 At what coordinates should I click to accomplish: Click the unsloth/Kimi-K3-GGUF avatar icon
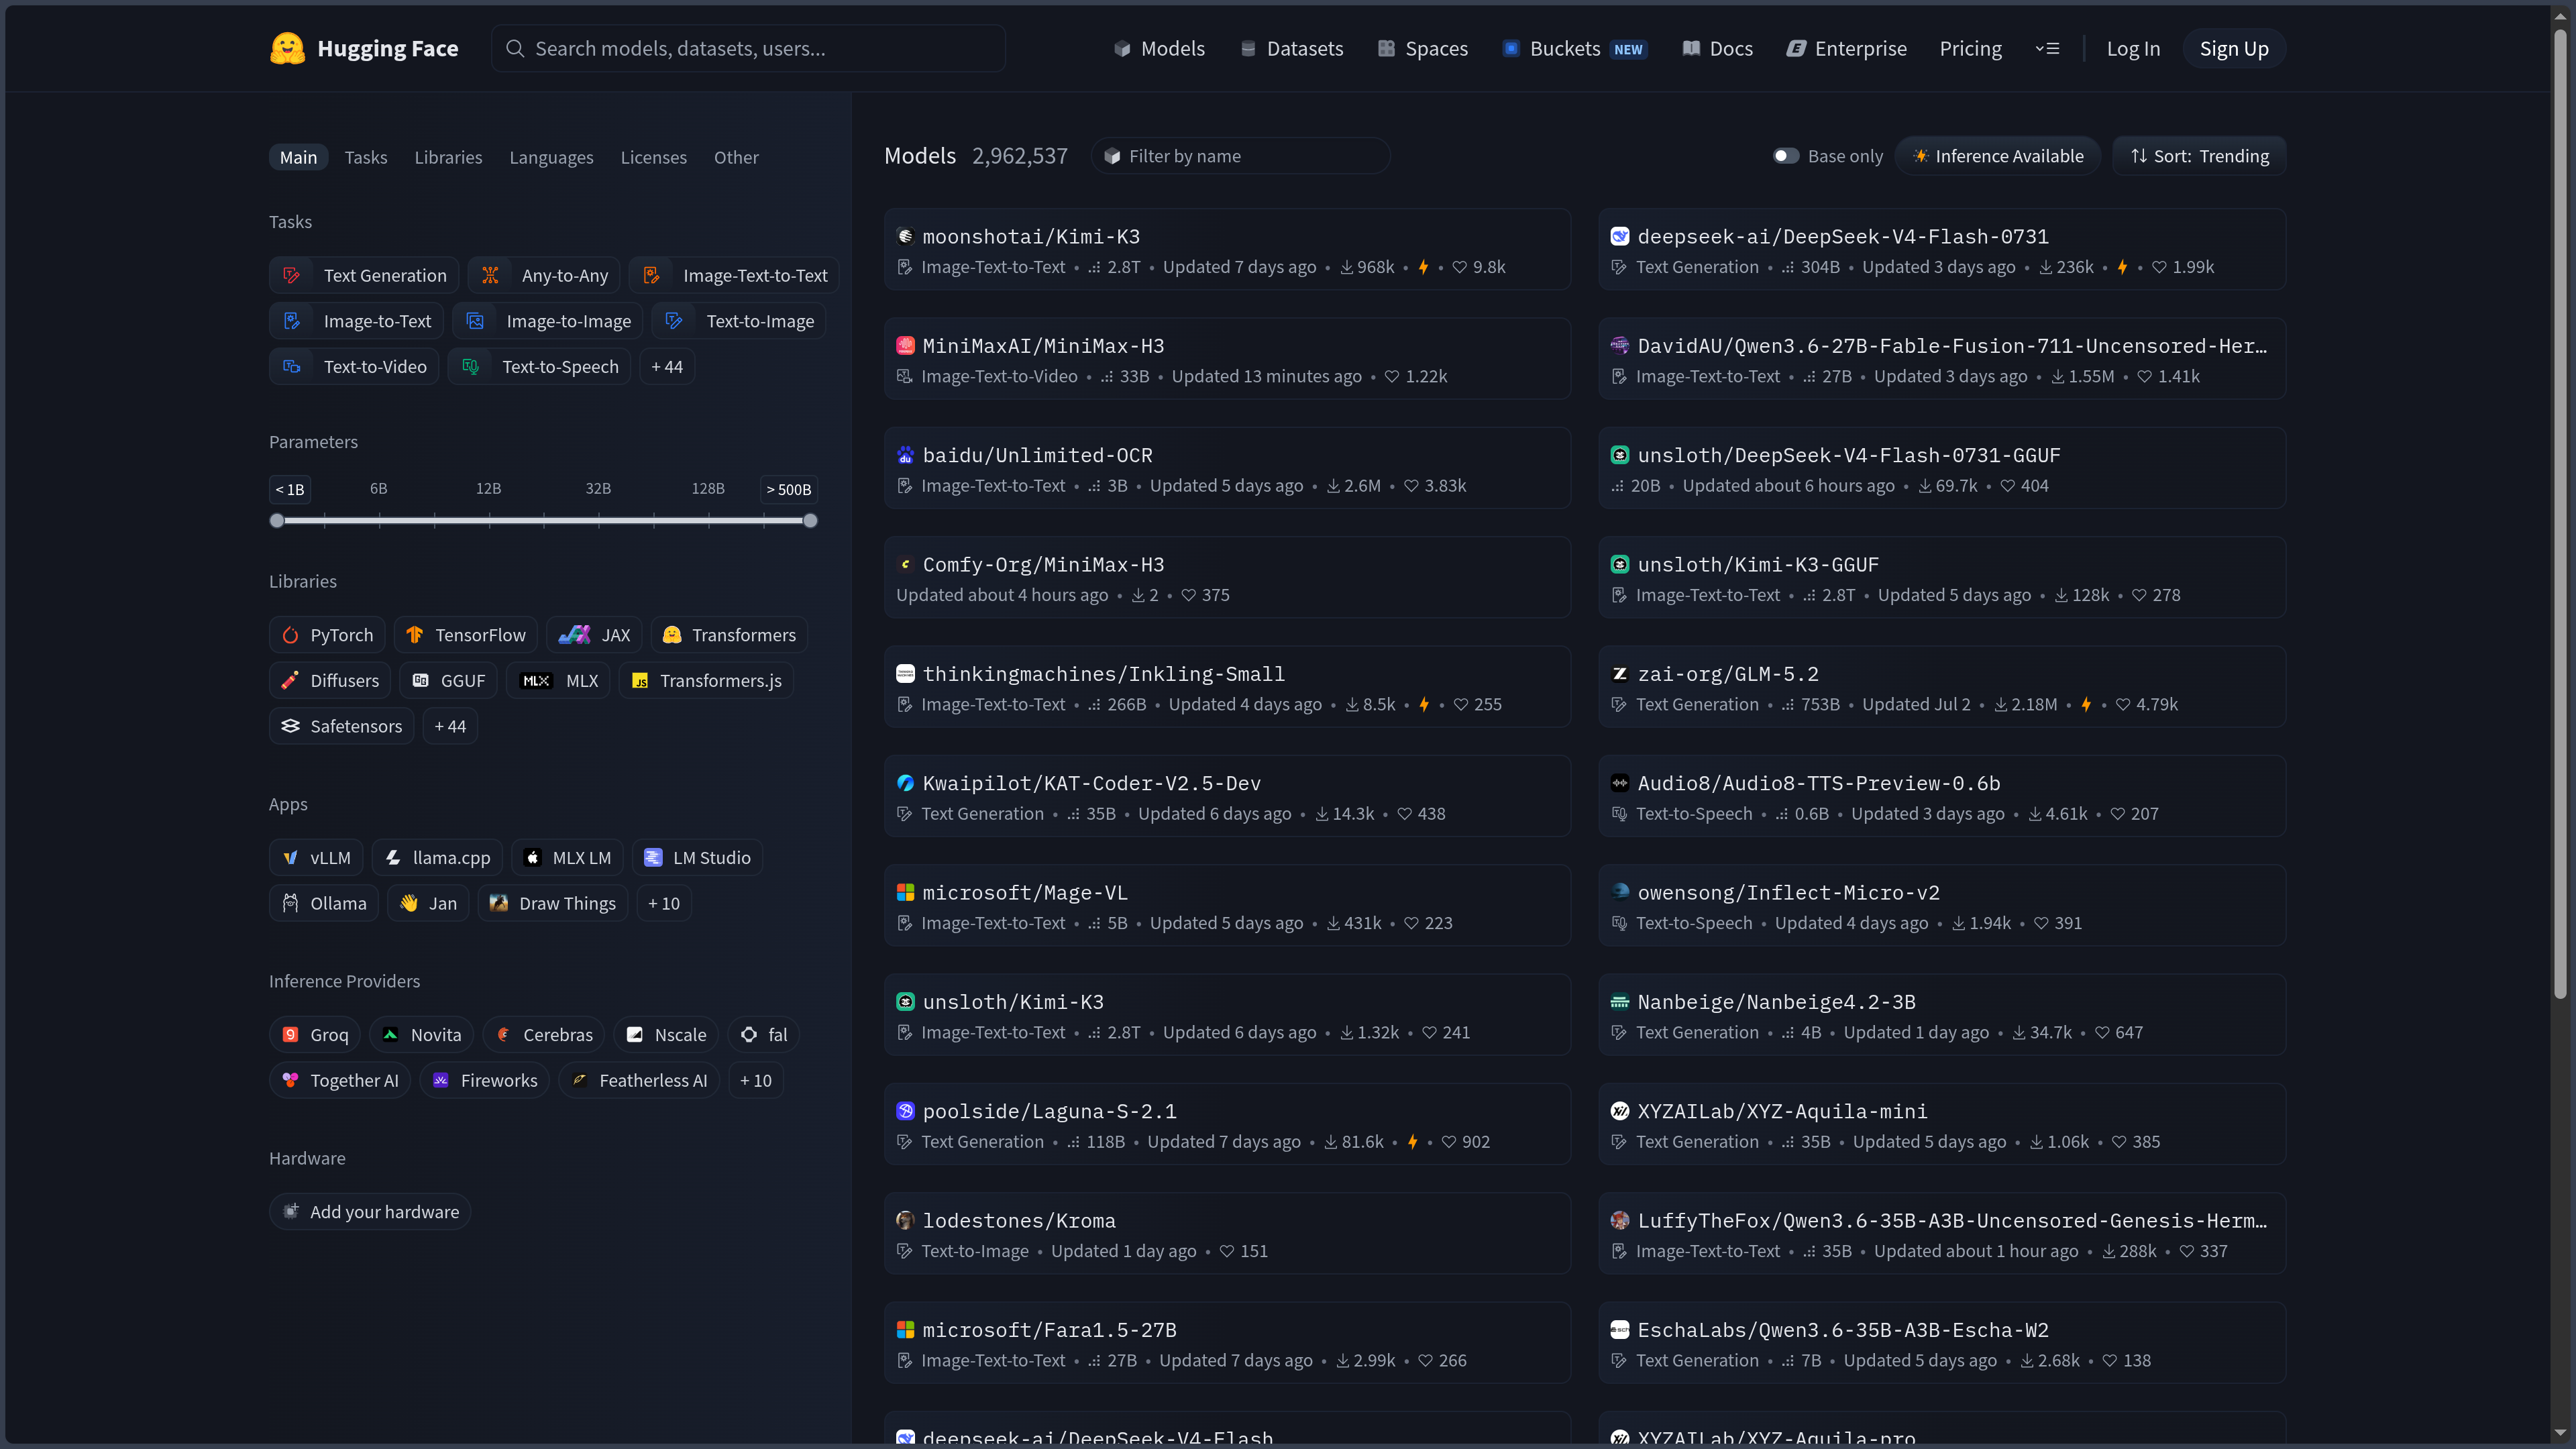pos(1620,564)
